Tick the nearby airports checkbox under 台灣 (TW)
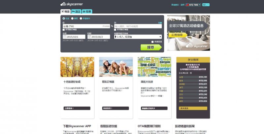264x134 pixels. coord(64,30)
